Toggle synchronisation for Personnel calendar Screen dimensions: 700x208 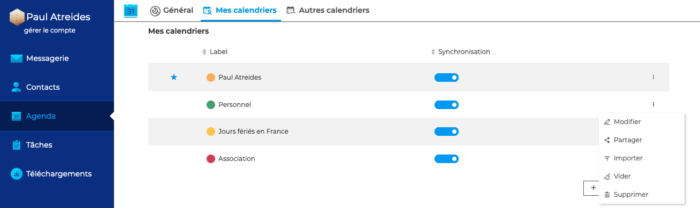click(446, 105)
